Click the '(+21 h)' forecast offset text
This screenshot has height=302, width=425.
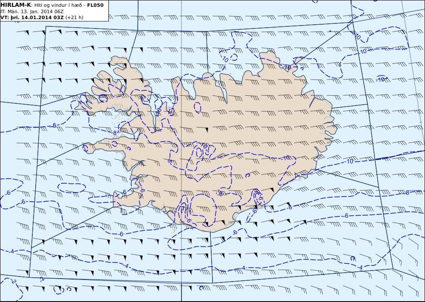click(74, 17)
